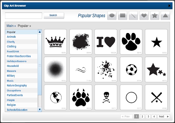
Task: Jump to page 3 of results
Action: point(148,116)
